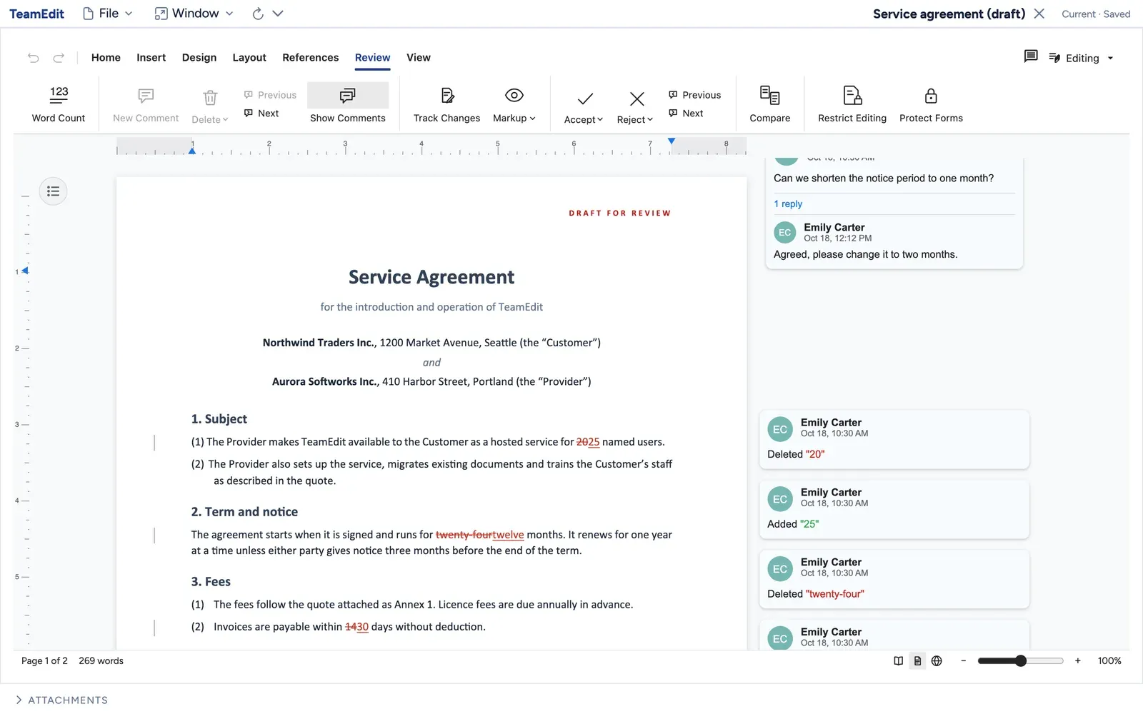The width and height of the screenshot is (1143, 714).
Task: Click the zoom out minus button
Action: click(x=964, y=661)
